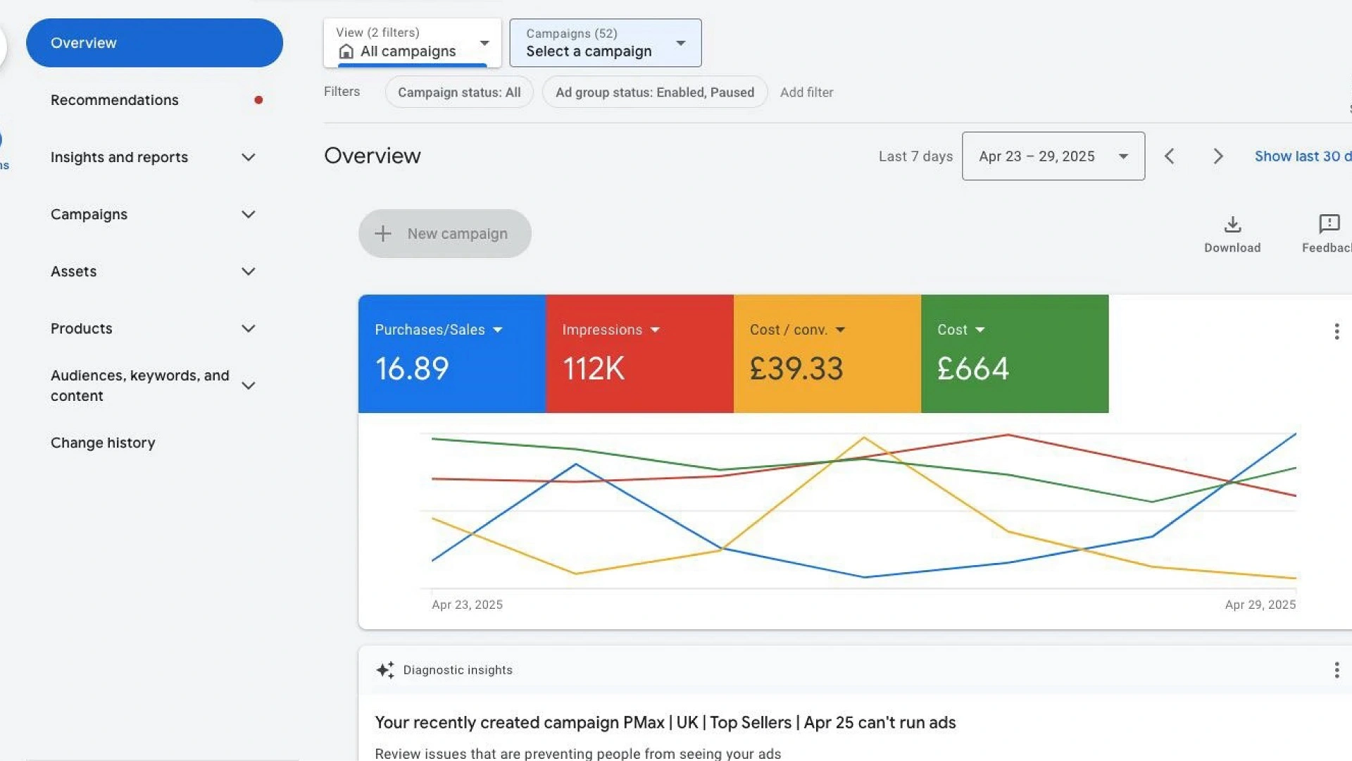The height and width of the screenshot is (761, 1352).
Task: Click Show last 30 days link
Action: pyautogui.click(x=1301, y=156)
